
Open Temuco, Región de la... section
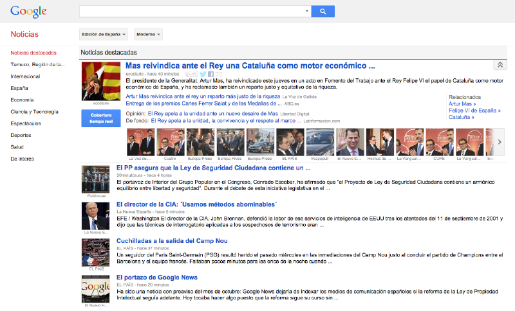37,64
